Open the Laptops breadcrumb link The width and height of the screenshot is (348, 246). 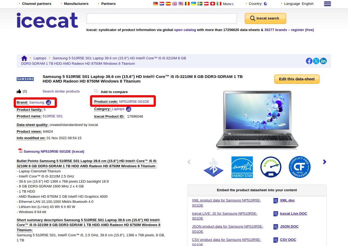coord(40,58)
